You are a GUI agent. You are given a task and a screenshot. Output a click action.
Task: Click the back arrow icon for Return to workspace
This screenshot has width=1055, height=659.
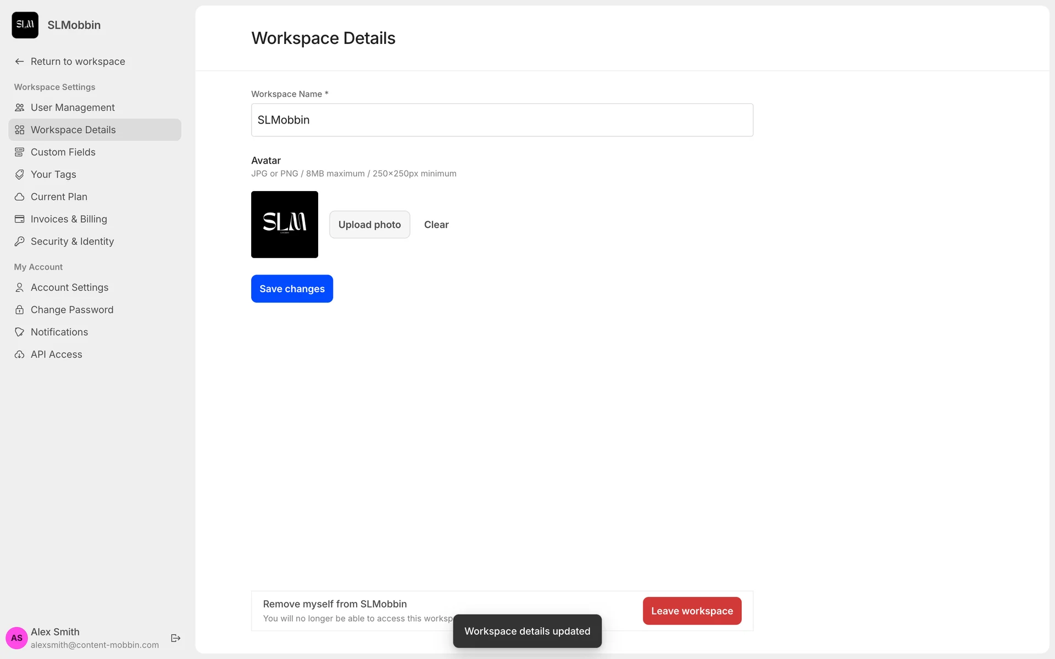tap(20, 62)
